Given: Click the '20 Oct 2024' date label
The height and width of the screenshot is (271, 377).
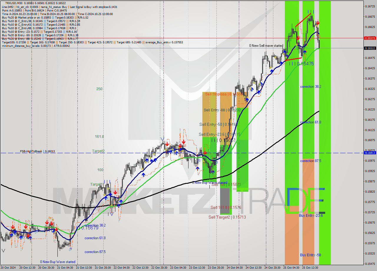Looking at the screenshot, I should pyautogui.click(x=8, y=268).
